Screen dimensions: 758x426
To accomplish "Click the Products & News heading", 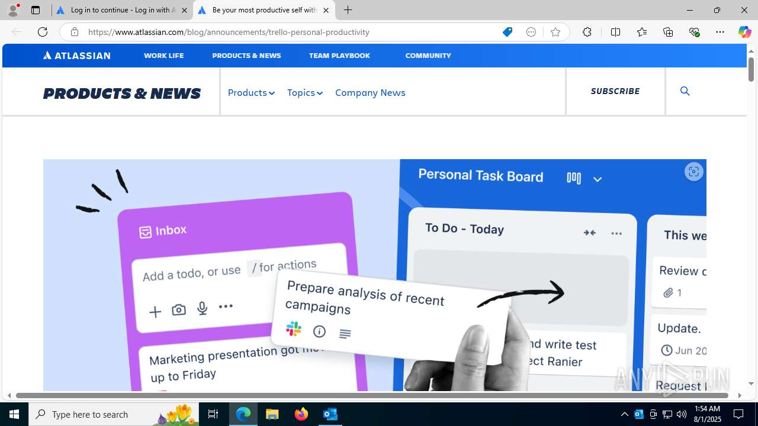I will click(x=121, y=93).
